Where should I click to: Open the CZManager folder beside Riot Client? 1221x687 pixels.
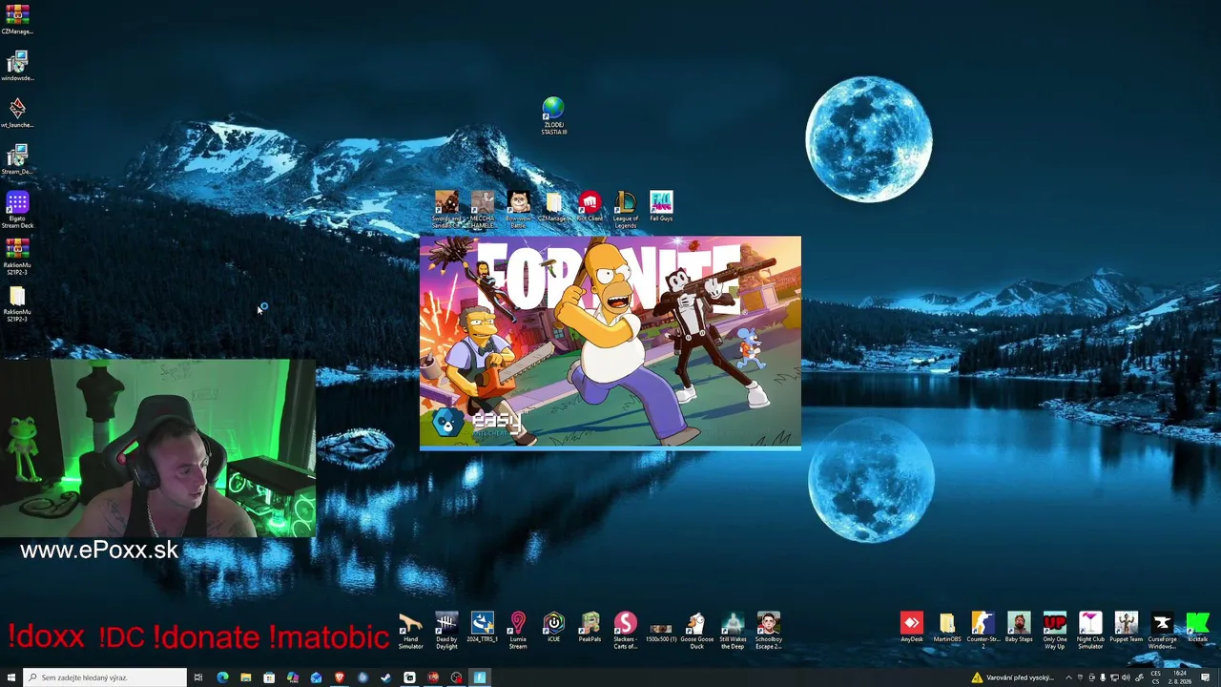[x=554, y=207]
